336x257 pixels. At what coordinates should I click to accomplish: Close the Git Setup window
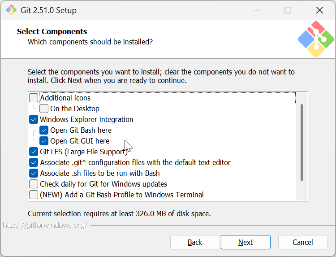tap(319, 10)
